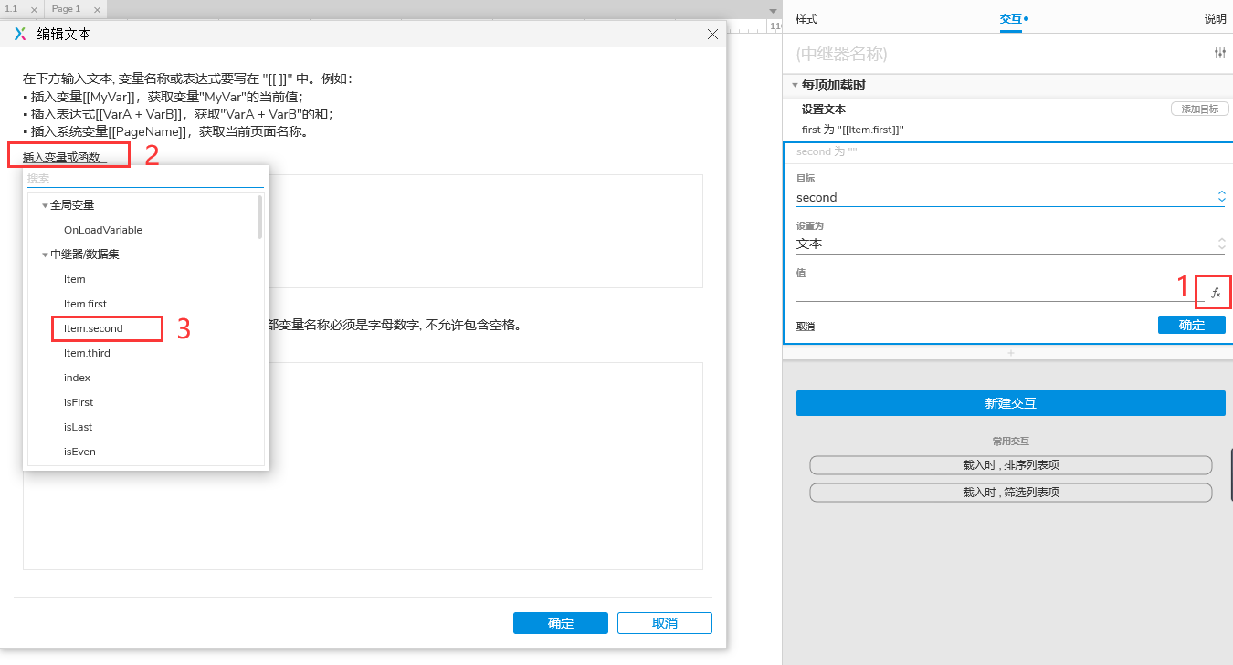
Task: Open the interaction settings sliders icon
Action: click(1219, 54)
